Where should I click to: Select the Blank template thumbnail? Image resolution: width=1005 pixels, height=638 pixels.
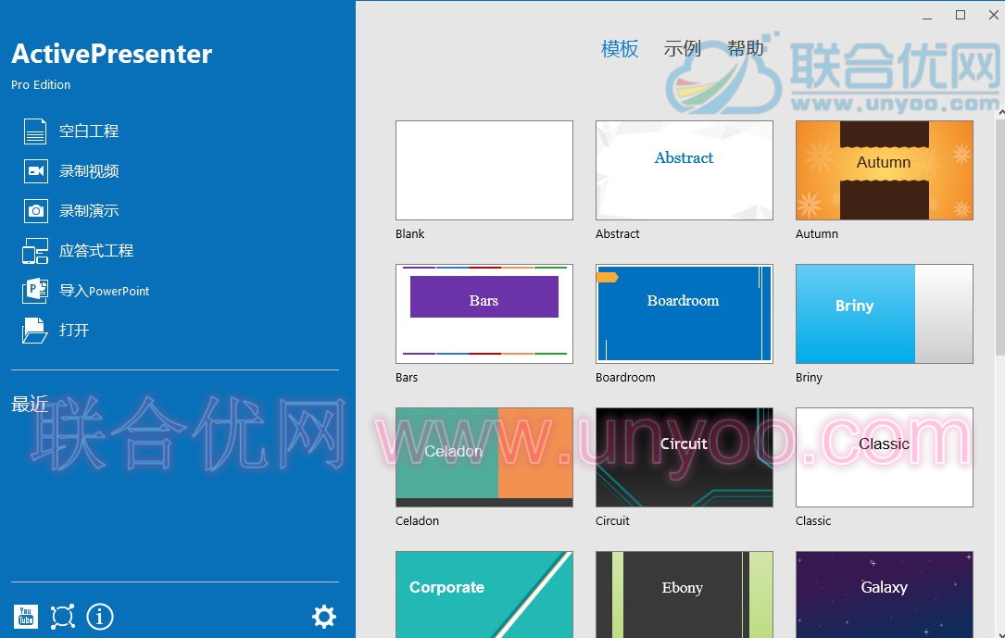(x=484, y=170)
